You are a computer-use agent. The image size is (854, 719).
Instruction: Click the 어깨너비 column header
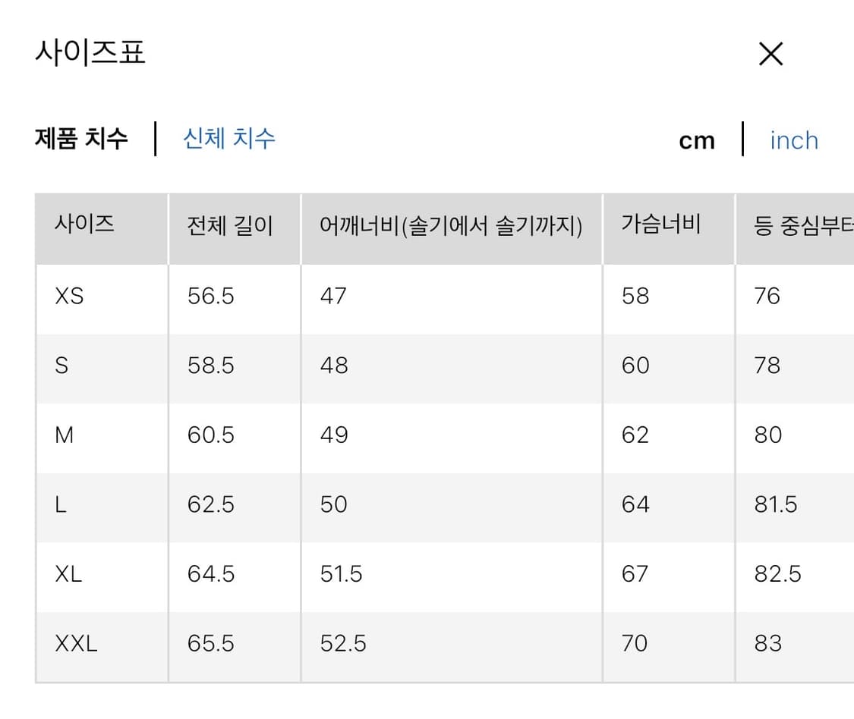[x=451, y=225]
